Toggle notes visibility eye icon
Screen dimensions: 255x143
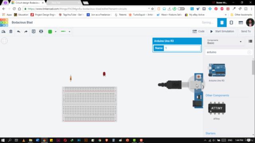(41, 31)
